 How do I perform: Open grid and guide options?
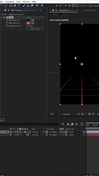(x=93, y=114)
